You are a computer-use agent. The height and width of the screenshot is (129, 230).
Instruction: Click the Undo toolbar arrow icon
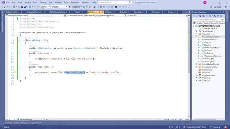[x=30, y=7]
